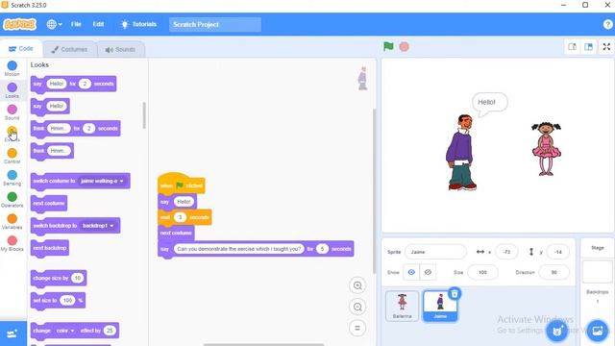Click the Jaime sprite on the stage

[x=461, y=152]
